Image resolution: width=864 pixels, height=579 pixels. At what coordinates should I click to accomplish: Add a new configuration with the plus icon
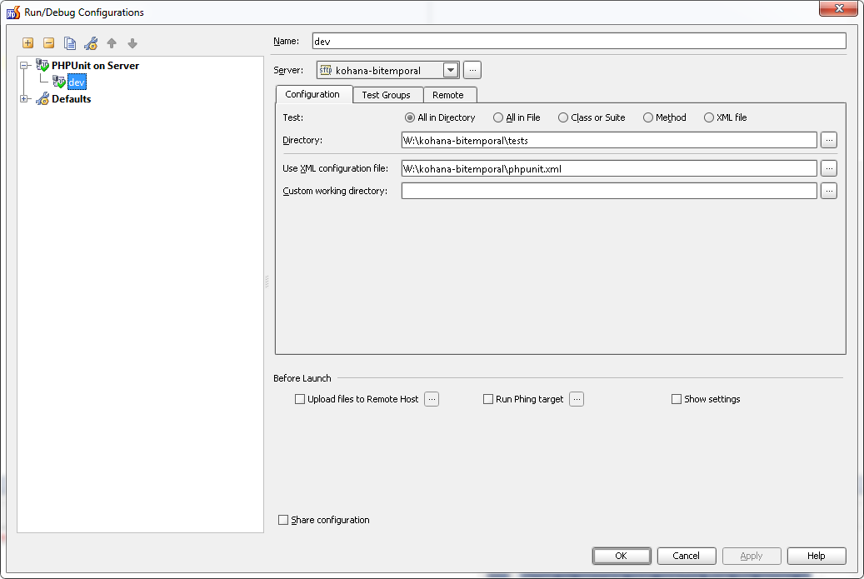click(x=27, y=43)
